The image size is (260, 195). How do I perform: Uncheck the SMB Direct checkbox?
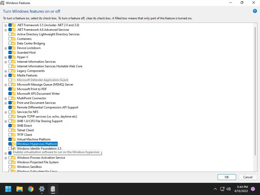[10, 126]
